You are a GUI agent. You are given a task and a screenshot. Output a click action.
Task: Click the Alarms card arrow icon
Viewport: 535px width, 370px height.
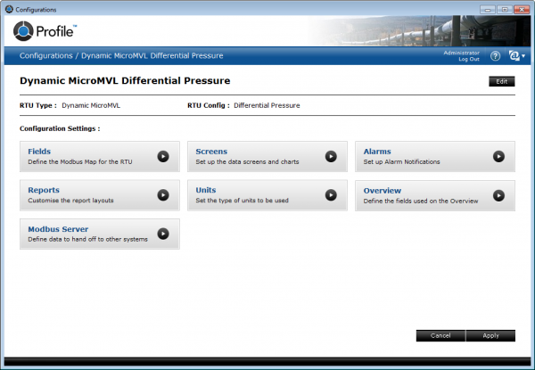498,157
